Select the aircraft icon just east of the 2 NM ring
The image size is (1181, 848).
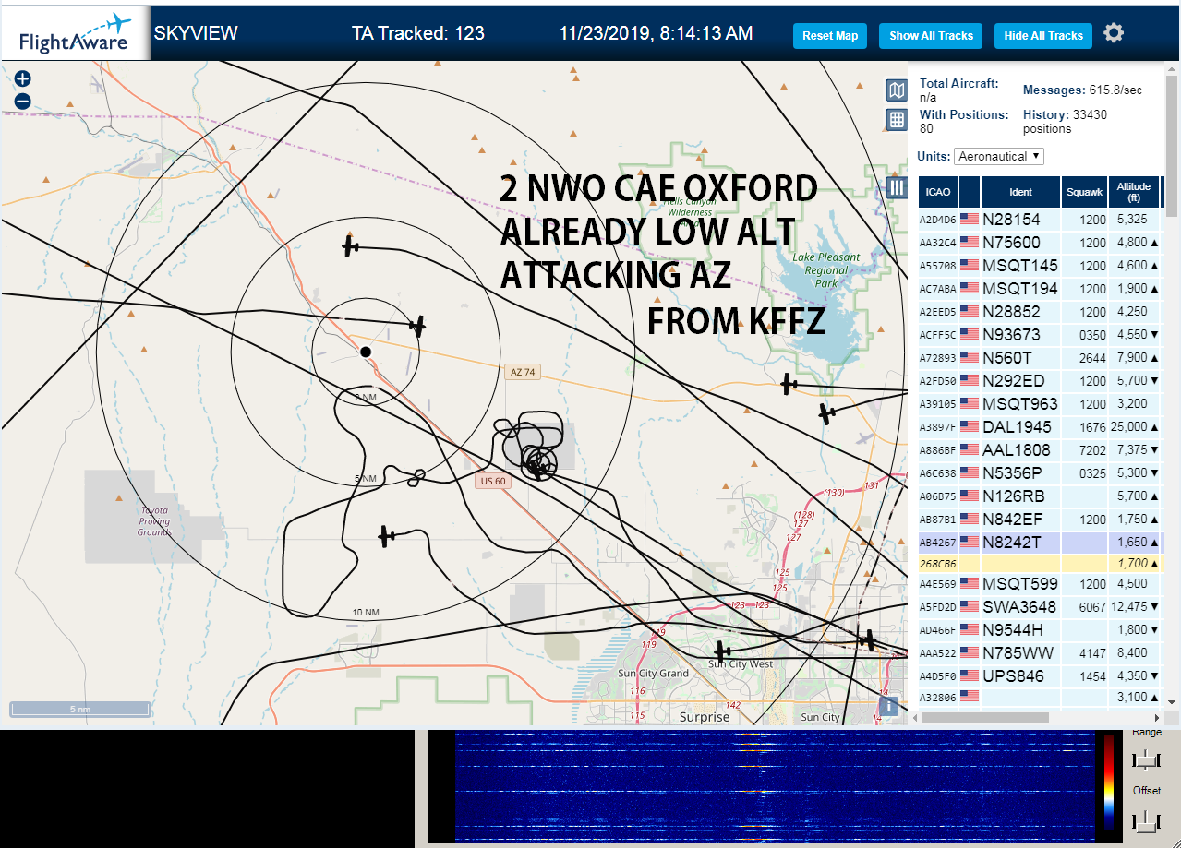click(x=417, y=326)
